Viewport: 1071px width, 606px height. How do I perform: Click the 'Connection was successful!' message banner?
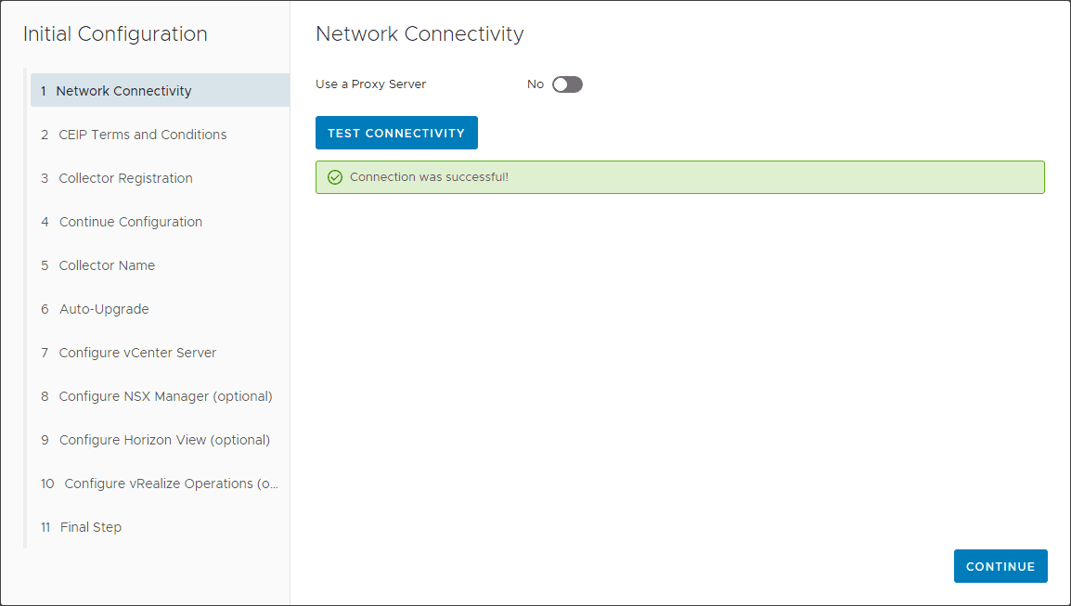tap(679, 177)
